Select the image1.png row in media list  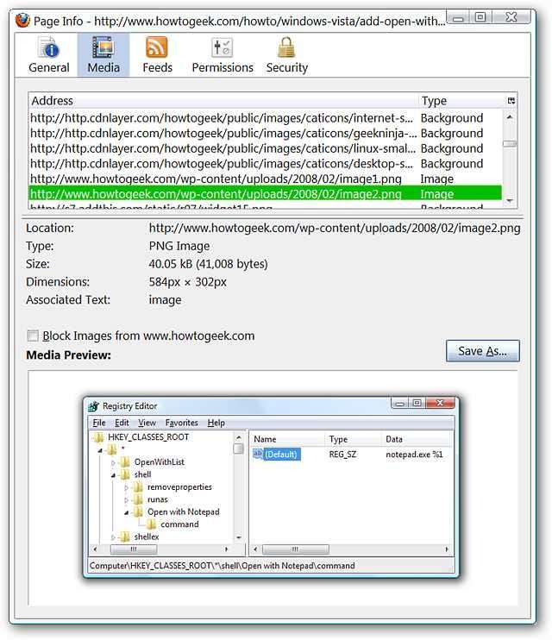tap(266, 179)
